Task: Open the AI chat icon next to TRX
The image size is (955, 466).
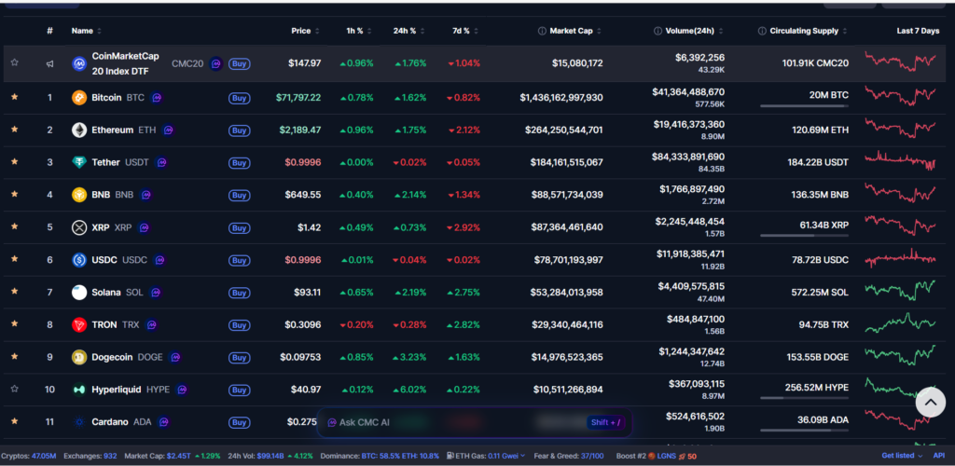Action: click(151, 324)
